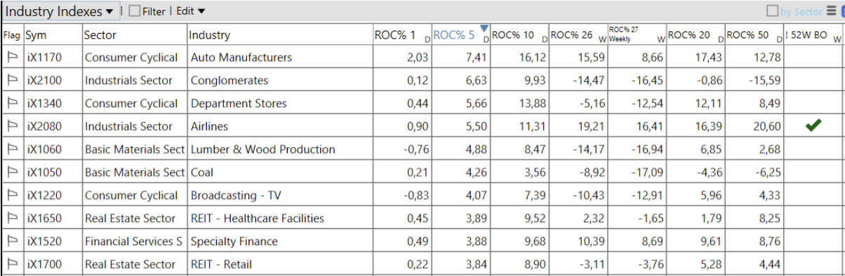This screenshot has width=845, height=276.
Task: Flag the iX1700 REIT - Retail row
Action: (x=13, y=264)
